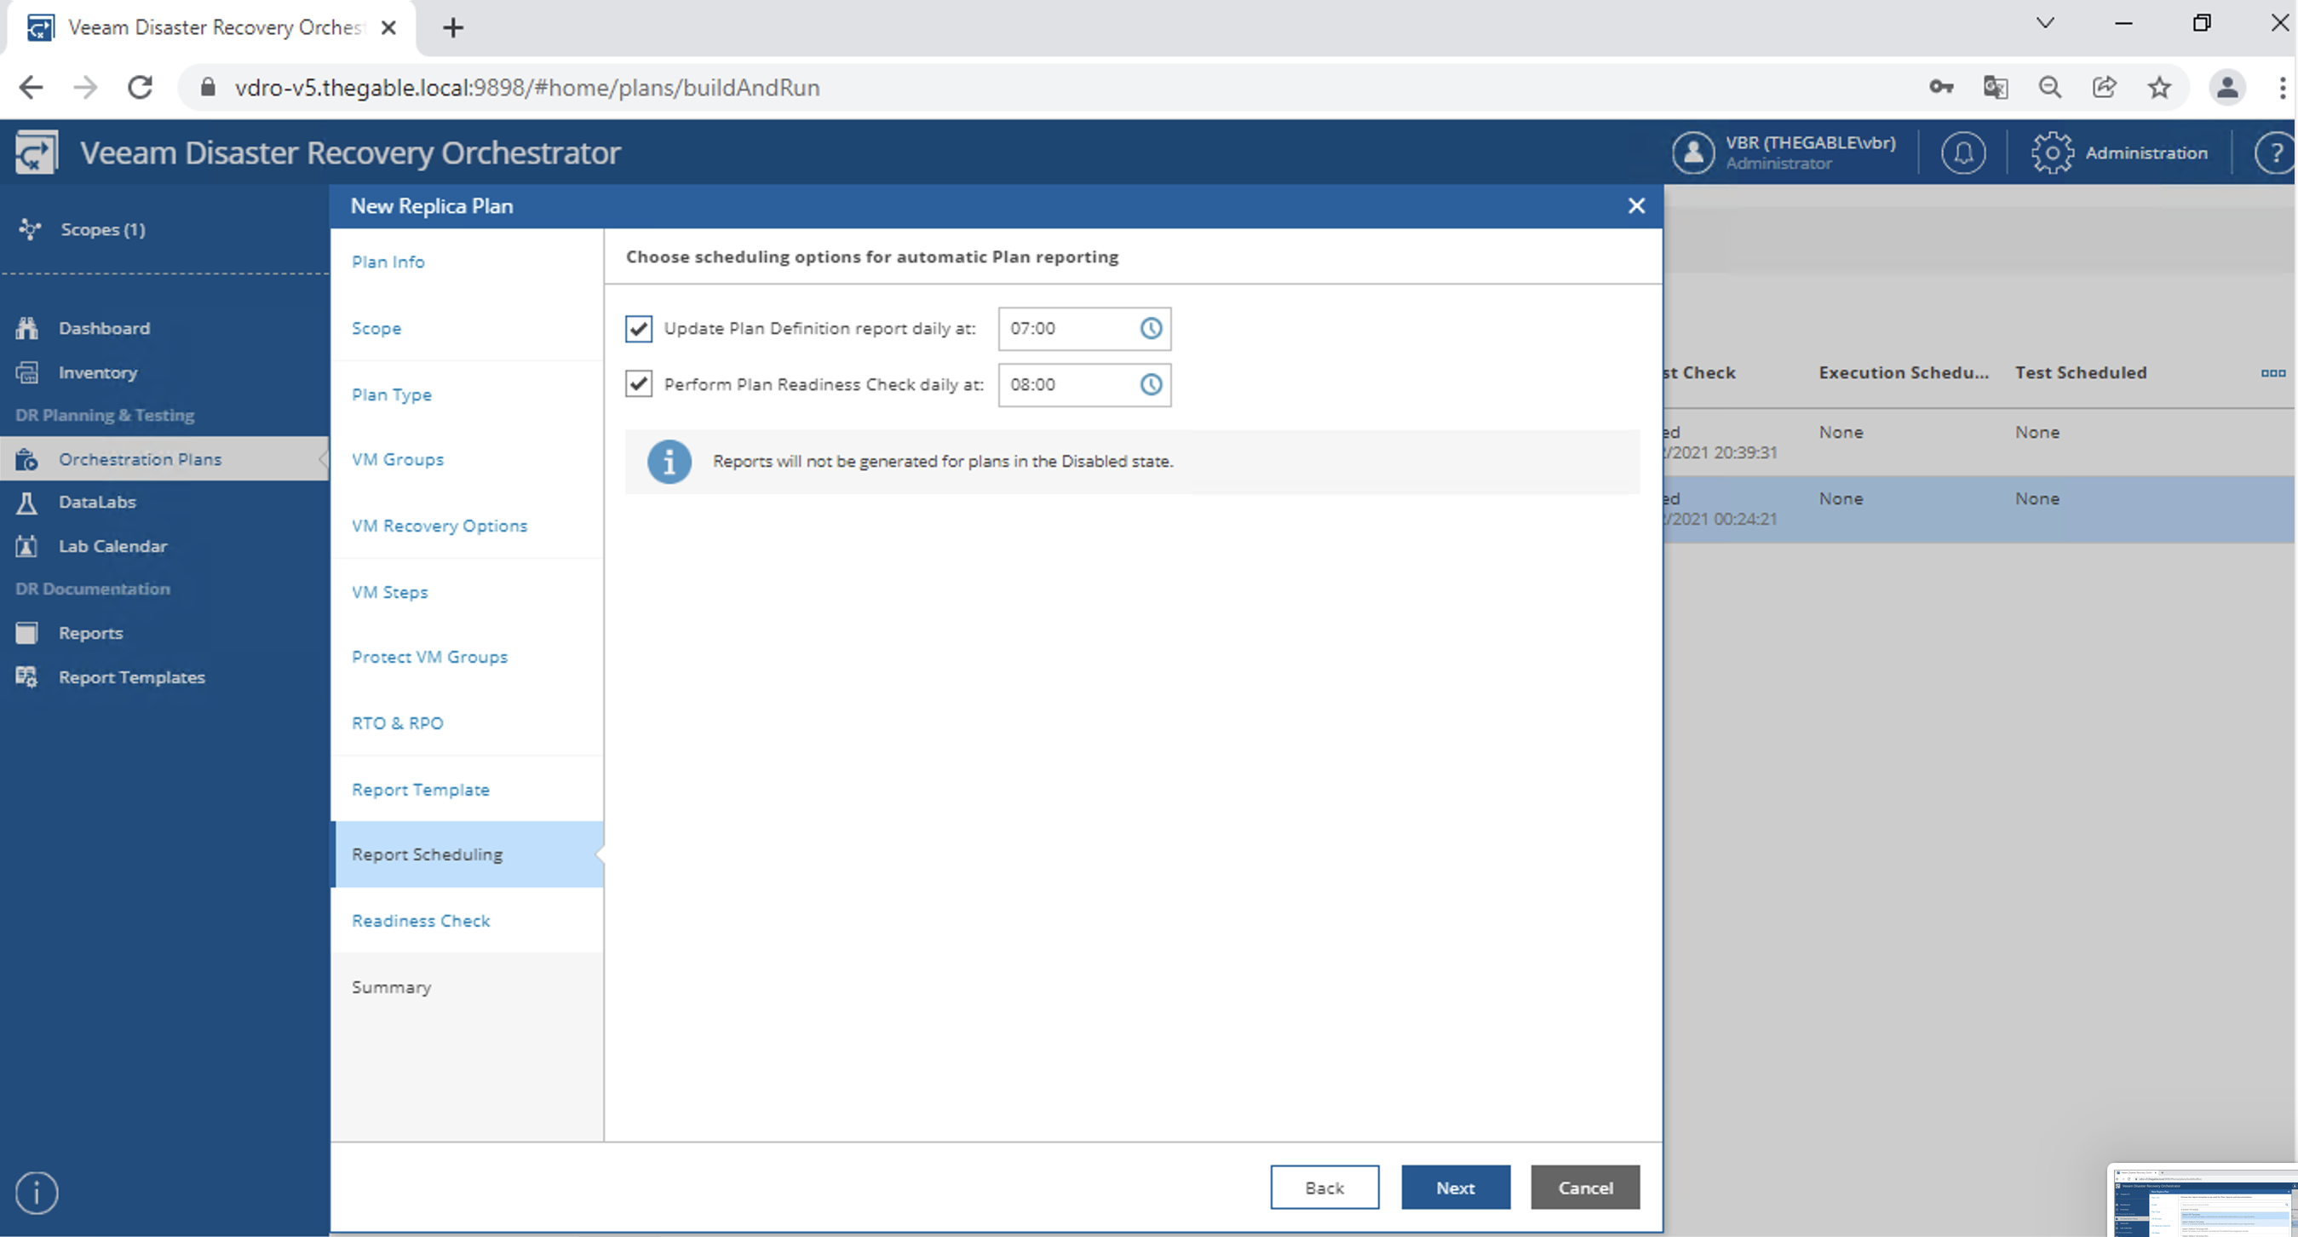This screenshot has height=1237, width=2298.
Task: Open column chooser dots in plans table
Action: click(x=2272, y=373)
